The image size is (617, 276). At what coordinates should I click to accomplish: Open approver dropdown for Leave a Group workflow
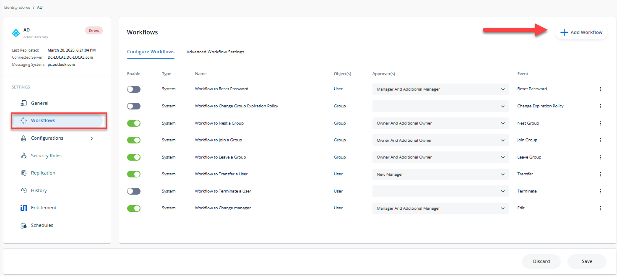[x=440, y=157]
